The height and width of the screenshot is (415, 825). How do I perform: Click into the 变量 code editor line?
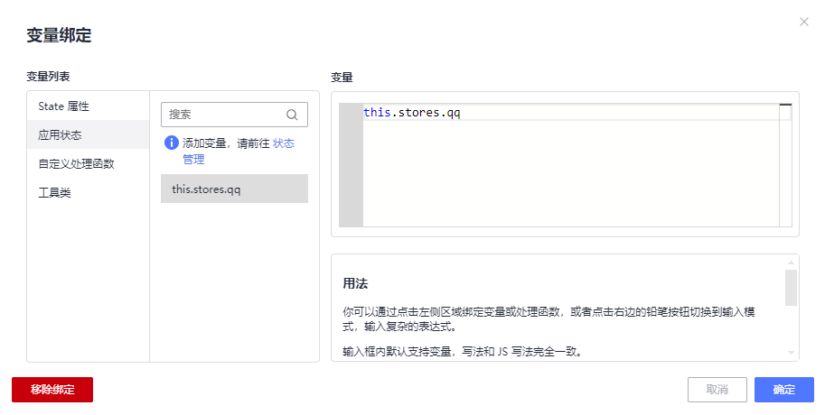click(x=571, y=113)
